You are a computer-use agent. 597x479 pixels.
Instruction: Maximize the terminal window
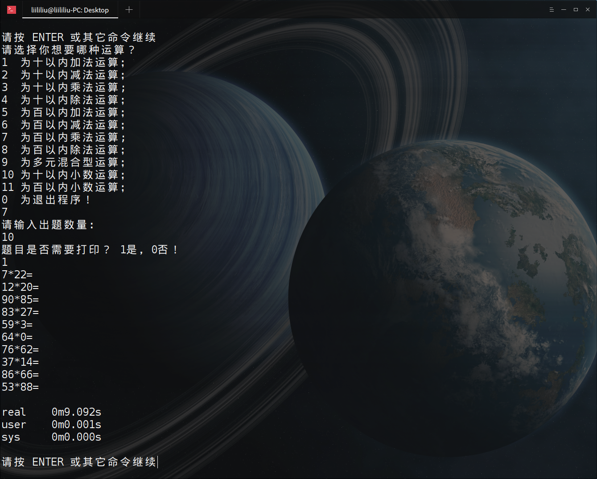pos(576,9)
